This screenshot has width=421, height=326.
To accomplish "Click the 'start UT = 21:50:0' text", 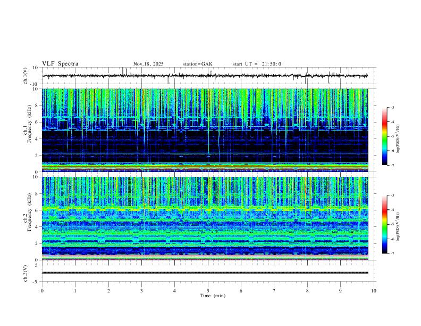I will [x=257, y=64].
